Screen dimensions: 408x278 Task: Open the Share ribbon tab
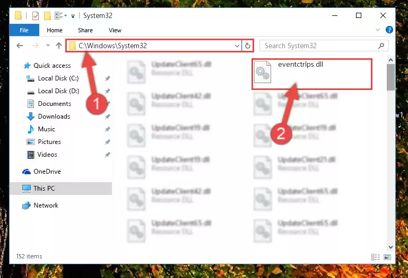pos(85,30)
